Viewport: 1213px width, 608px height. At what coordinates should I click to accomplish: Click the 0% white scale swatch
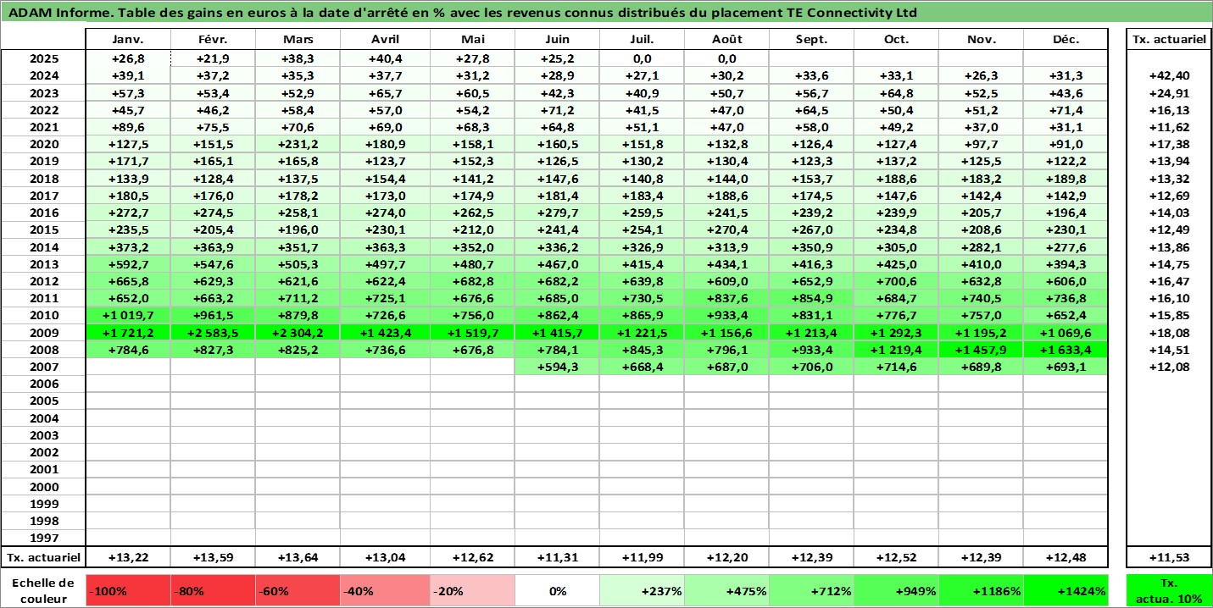click(x=557, y=591)
